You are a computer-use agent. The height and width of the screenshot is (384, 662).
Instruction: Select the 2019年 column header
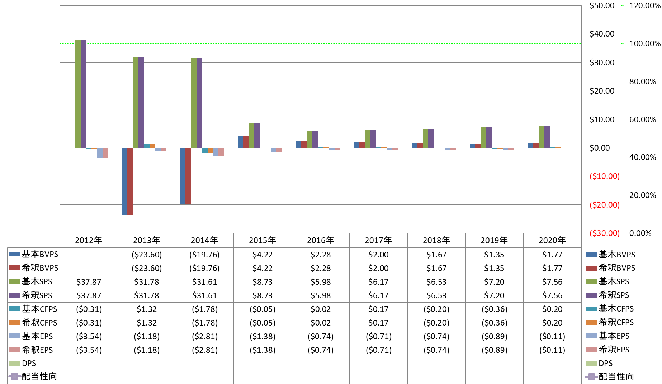(x=494, y=240)
